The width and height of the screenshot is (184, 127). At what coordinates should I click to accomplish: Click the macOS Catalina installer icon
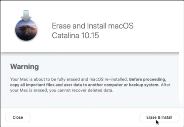coord(26,26)
